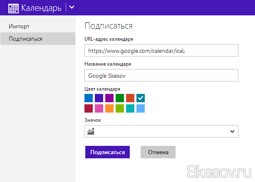
Task: Click the Отмена cancel button
Action: pyautogui.click(x=158, y=152)
